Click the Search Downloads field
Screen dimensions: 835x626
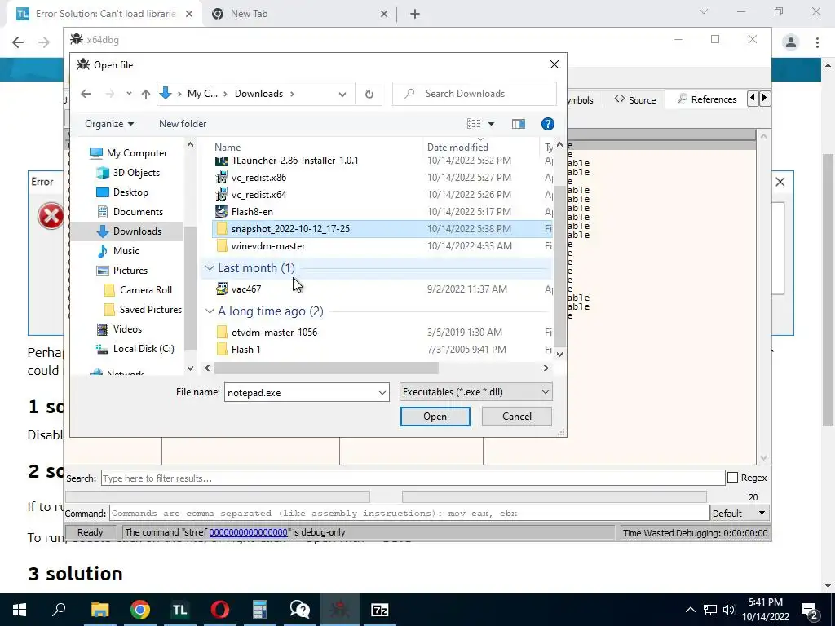pos(475,94)
